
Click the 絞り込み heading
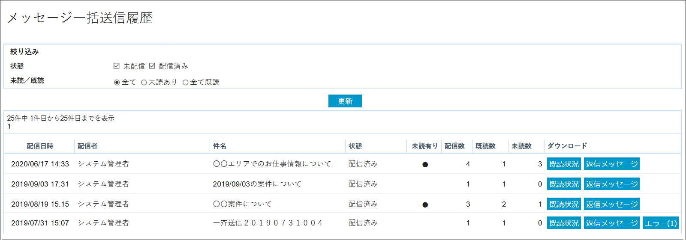point(24,52)
